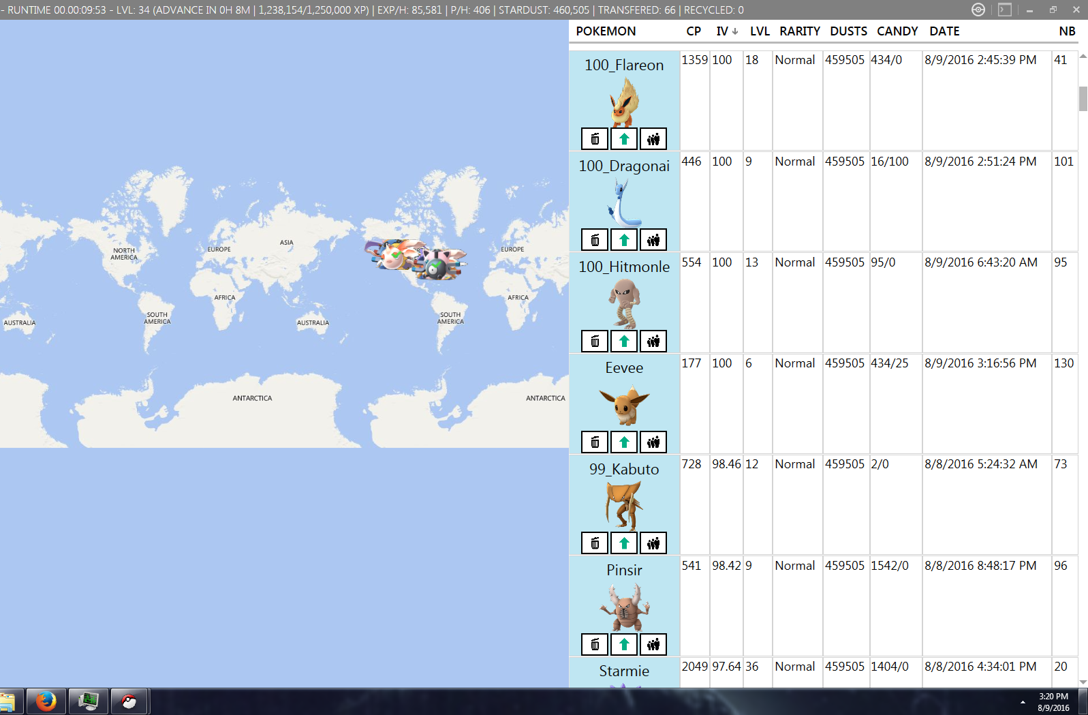This screenshot has height=715, width=1088.
Task: Transfer 100_Dragonai using its trash icon
Action: pyautogui.click(x=595, y=240)
